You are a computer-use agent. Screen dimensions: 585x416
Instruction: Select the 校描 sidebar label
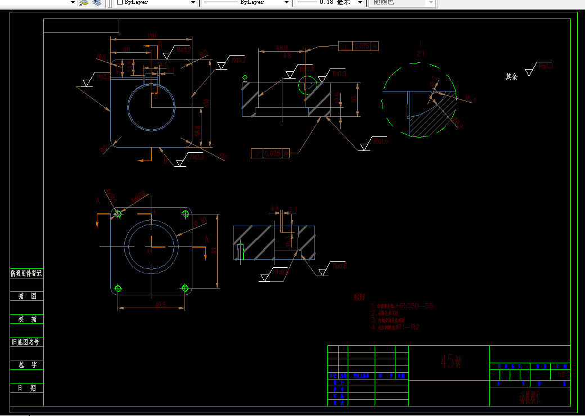[28, 319]
